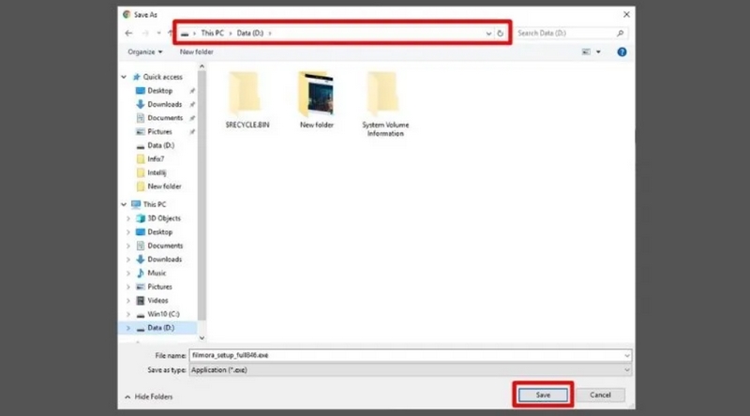Open the Organize menu

pos(145,52)
